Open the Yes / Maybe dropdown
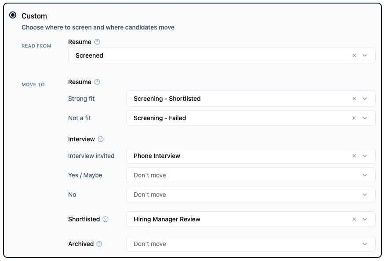 [251, 175]
